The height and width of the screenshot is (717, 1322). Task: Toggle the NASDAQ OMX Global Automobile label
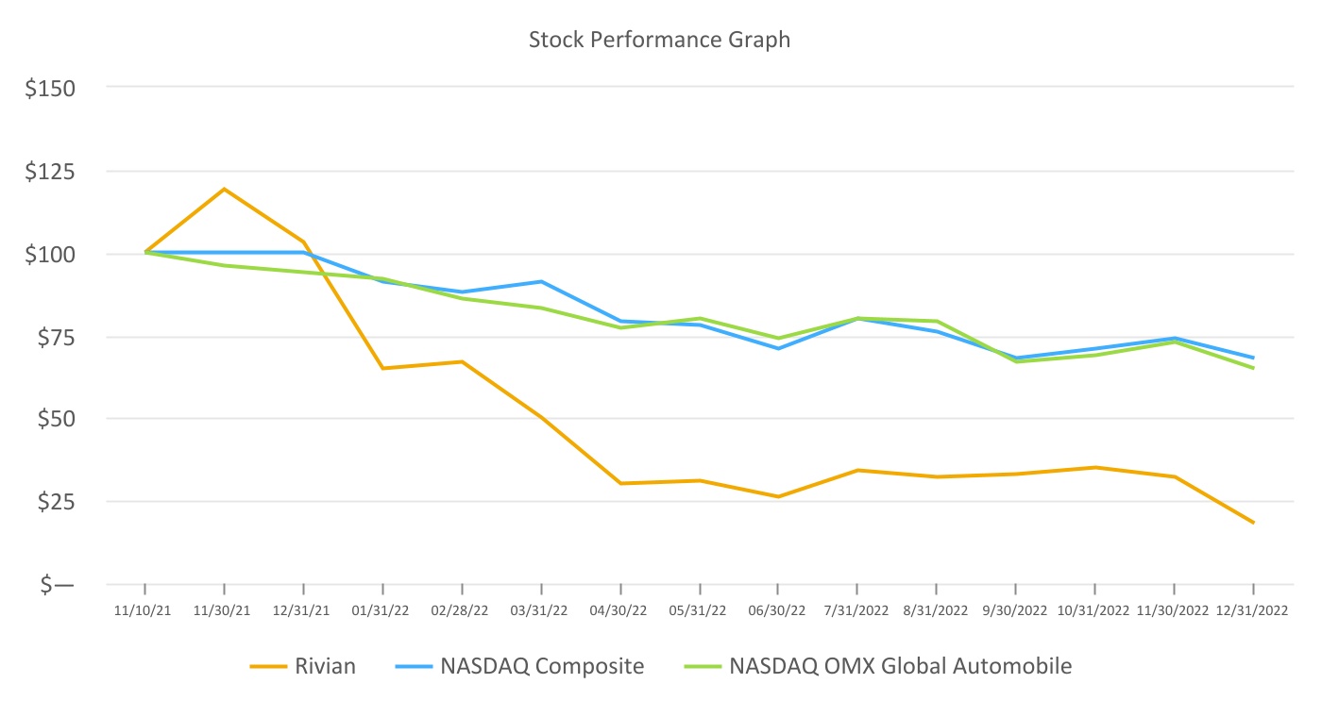pos(900,666)
